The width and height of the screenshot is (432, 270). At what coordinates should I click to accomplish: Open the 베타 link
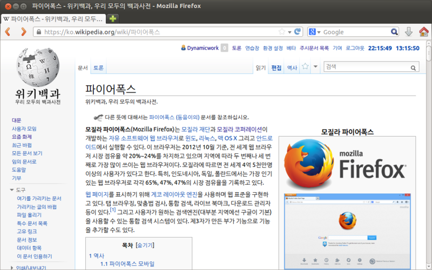[291, 48]
